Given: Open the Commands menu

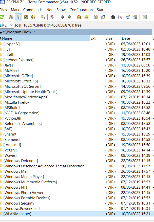Looking at the screenshot, I should 33,10.
